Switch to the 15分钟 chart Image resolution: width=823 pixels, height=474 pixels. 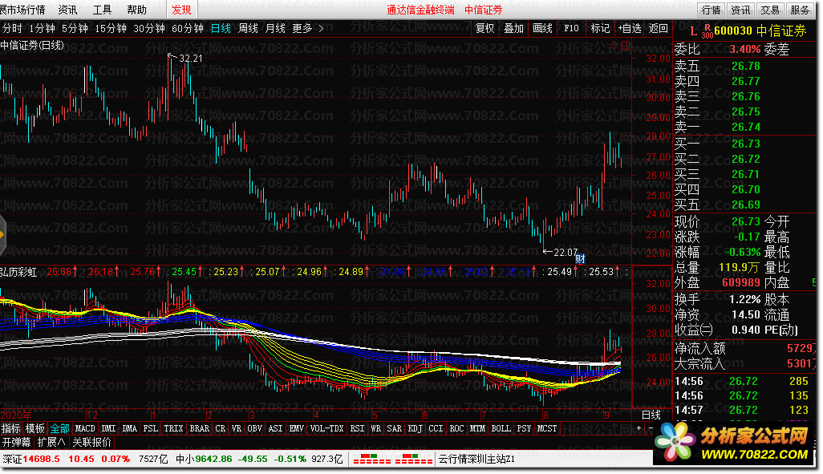[111, 28]
